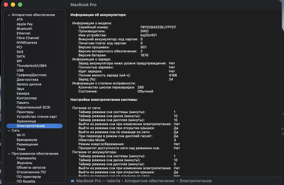Viewport: 284px width, 185px height.
Task: Click the Hibernate Mode label
Action: coord(92,140)
